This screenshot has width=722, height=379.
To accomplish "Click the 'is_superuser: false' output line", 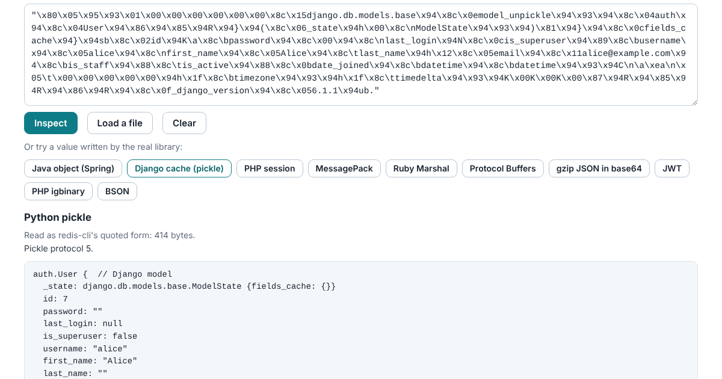I will pyautogui.click(x=90, y=336).
